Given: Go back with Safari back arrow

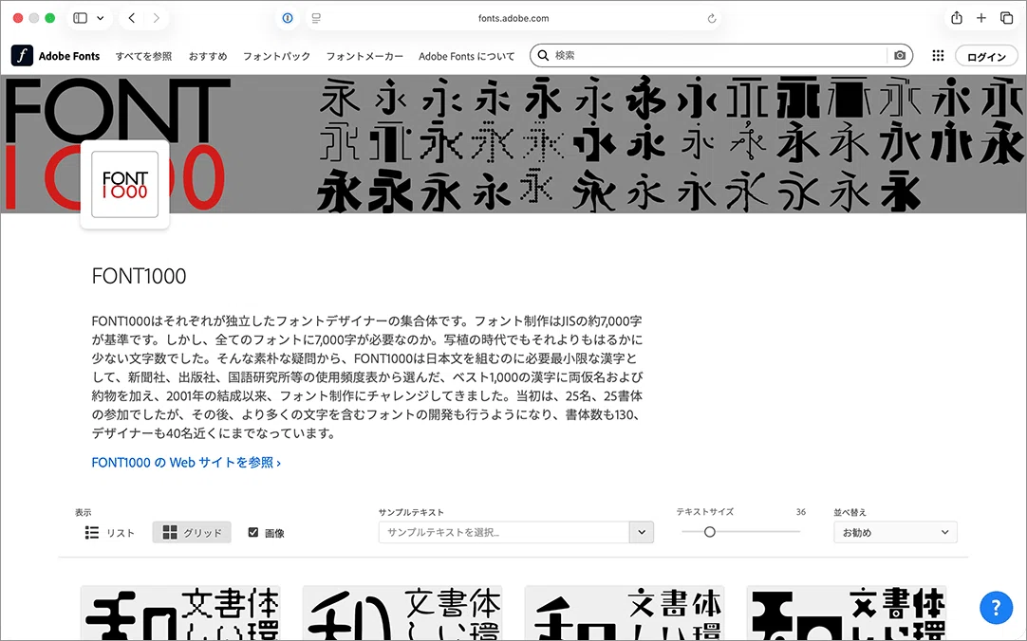Looking at the screenshot, I should click(132, 18).
